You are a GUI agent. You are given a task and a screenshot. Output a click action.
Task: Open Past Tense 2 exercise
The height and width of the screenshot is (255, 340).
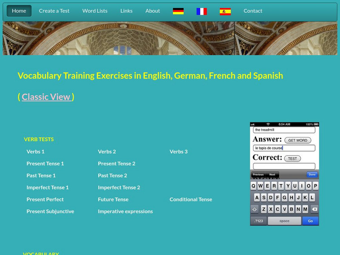112,176
